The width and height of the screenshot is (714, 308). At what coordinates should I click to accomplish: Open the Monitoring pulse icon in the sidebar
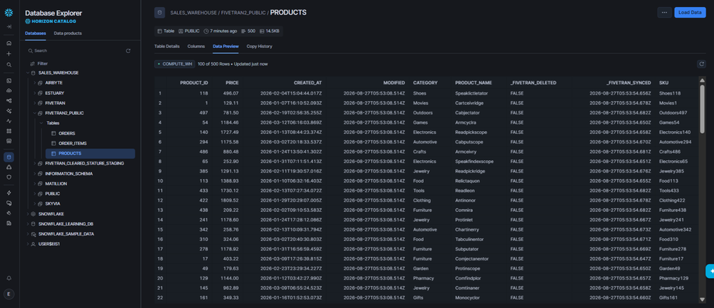(8, 121)
